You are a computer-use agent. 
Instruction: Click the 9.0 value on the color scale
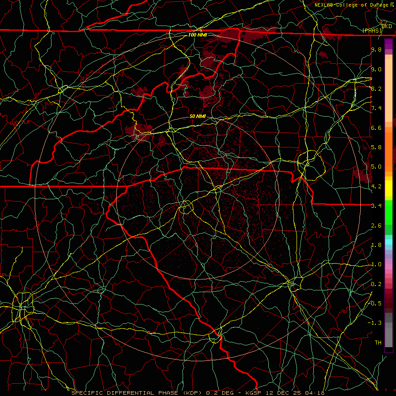pos(376,69)
